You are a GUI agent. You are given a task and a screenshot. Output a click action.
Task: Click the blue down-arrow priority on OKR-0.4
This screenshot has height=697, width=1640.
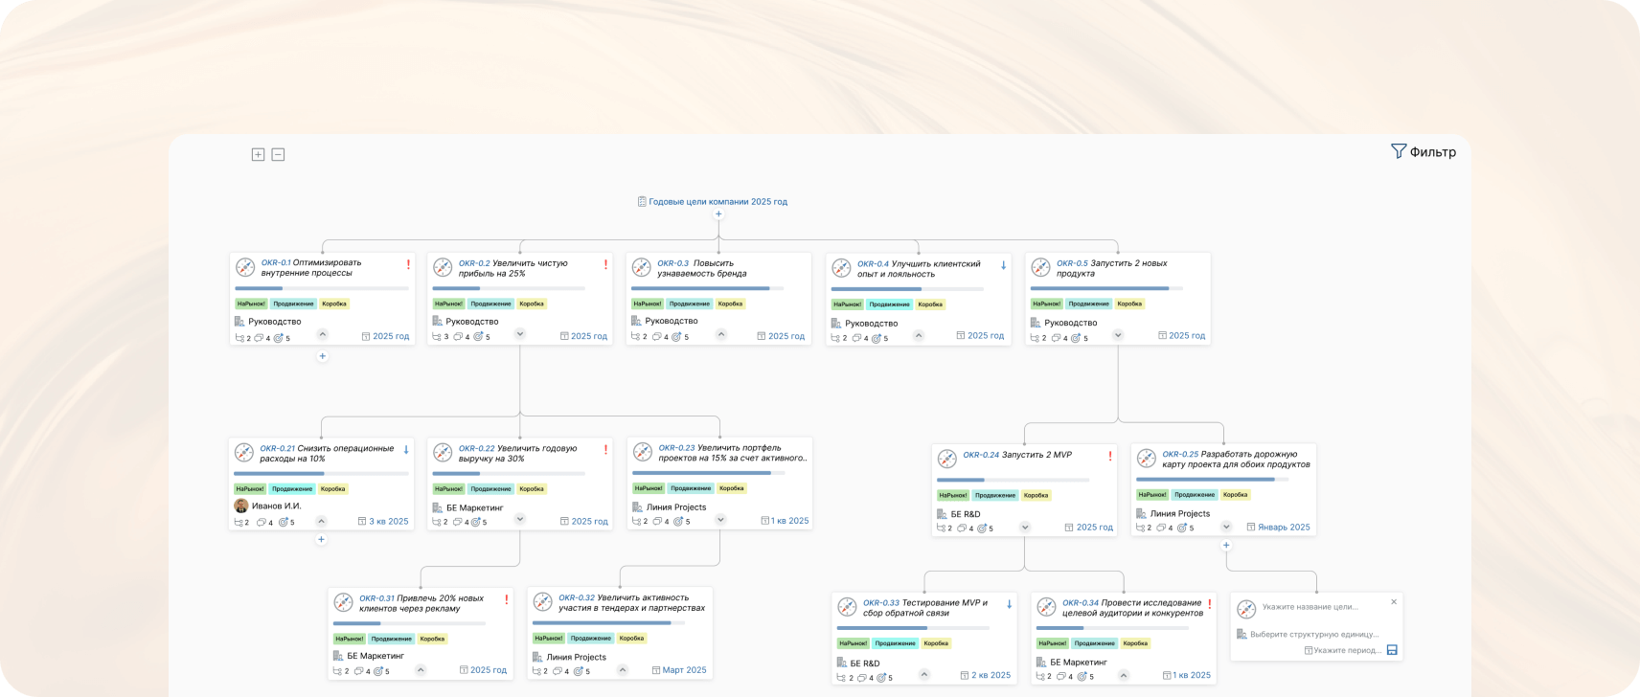(1003, 265)
